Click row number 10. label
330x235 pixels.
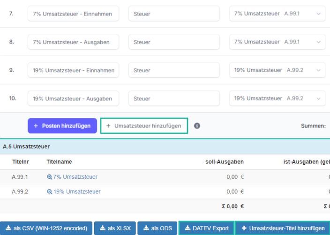pyautogui.click(x=13, y=99)
